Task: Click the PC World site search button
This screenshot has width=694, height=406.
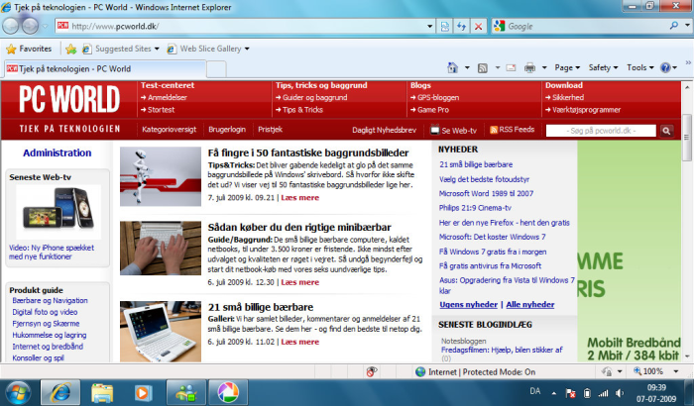Action: click(x=666, y=131)
